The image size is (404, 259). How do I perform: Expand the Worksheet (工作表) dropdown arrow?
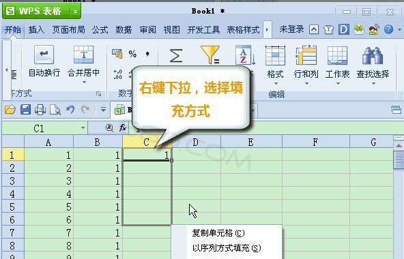tap(338, 83)
